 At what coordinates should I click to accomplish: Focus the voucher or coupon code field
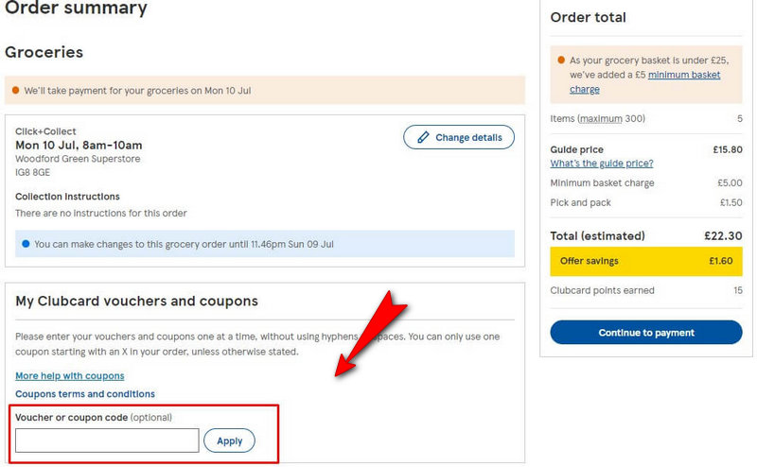coord(107,441)
